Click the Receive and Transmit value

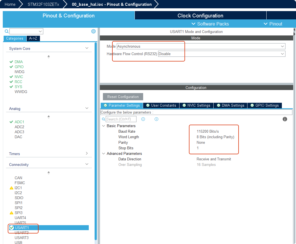click(x=214, y=159)
